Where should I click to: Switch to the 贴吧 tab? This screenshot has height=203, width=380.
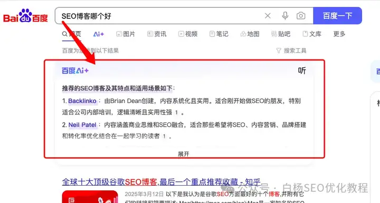click(281, 34)
